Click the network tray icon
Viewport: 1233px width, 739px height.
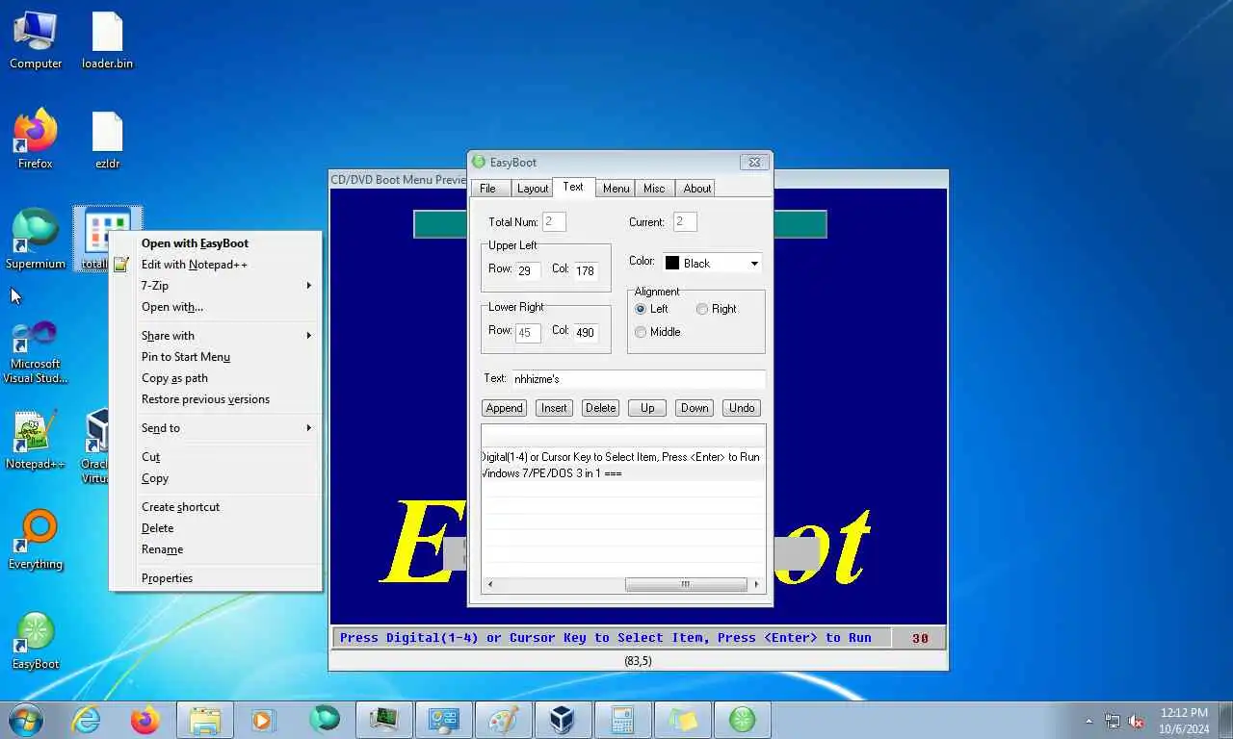1113,721
